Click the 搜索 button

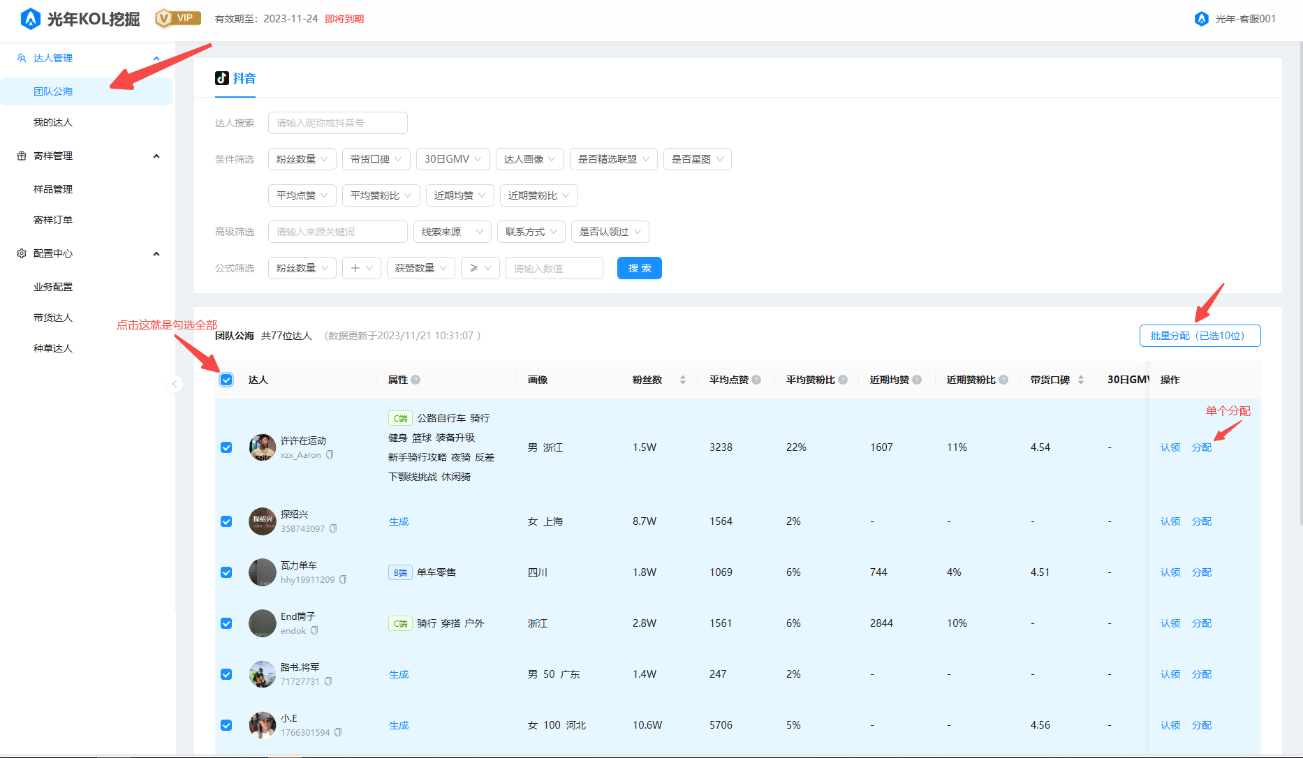639,268
